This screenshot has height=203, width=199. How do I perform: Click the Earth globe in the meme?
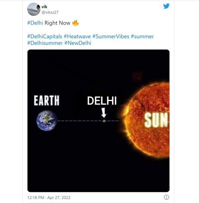tap(47, 120)
